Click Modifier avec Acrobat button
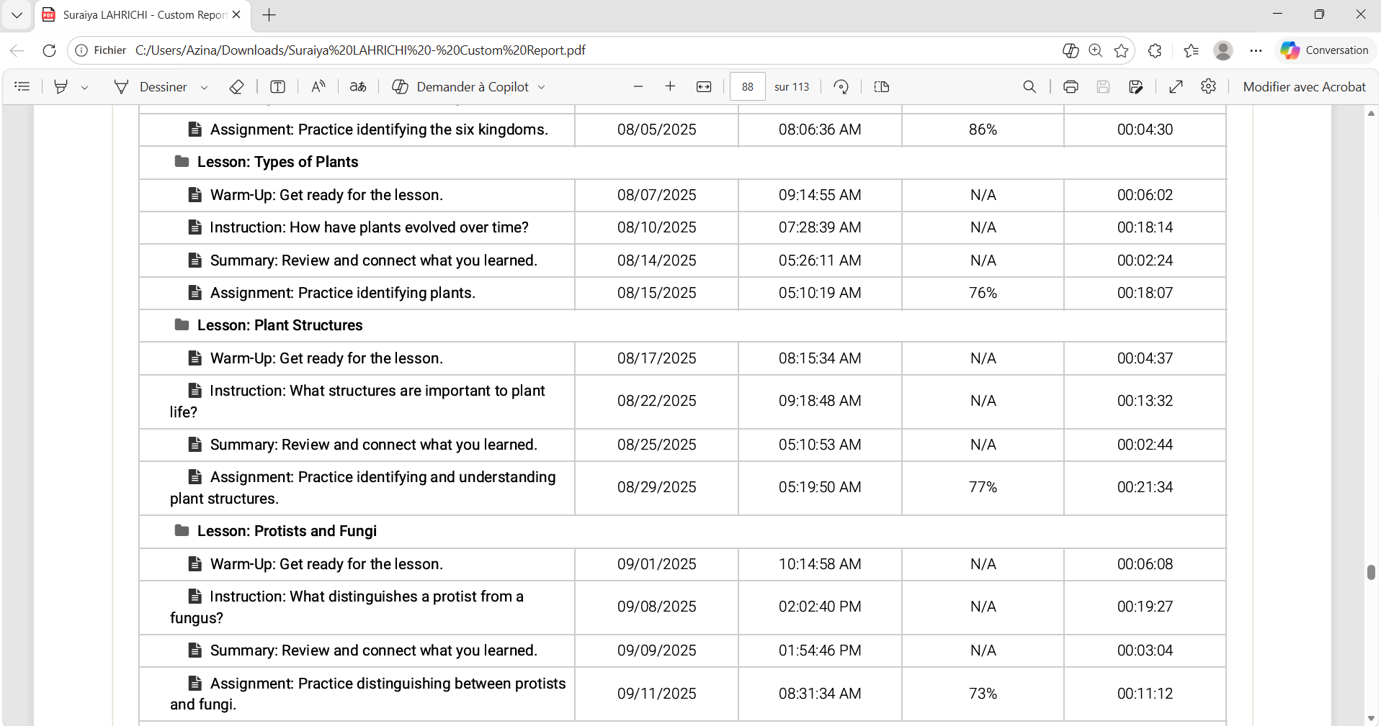1381x726 pixels. 1304,87
